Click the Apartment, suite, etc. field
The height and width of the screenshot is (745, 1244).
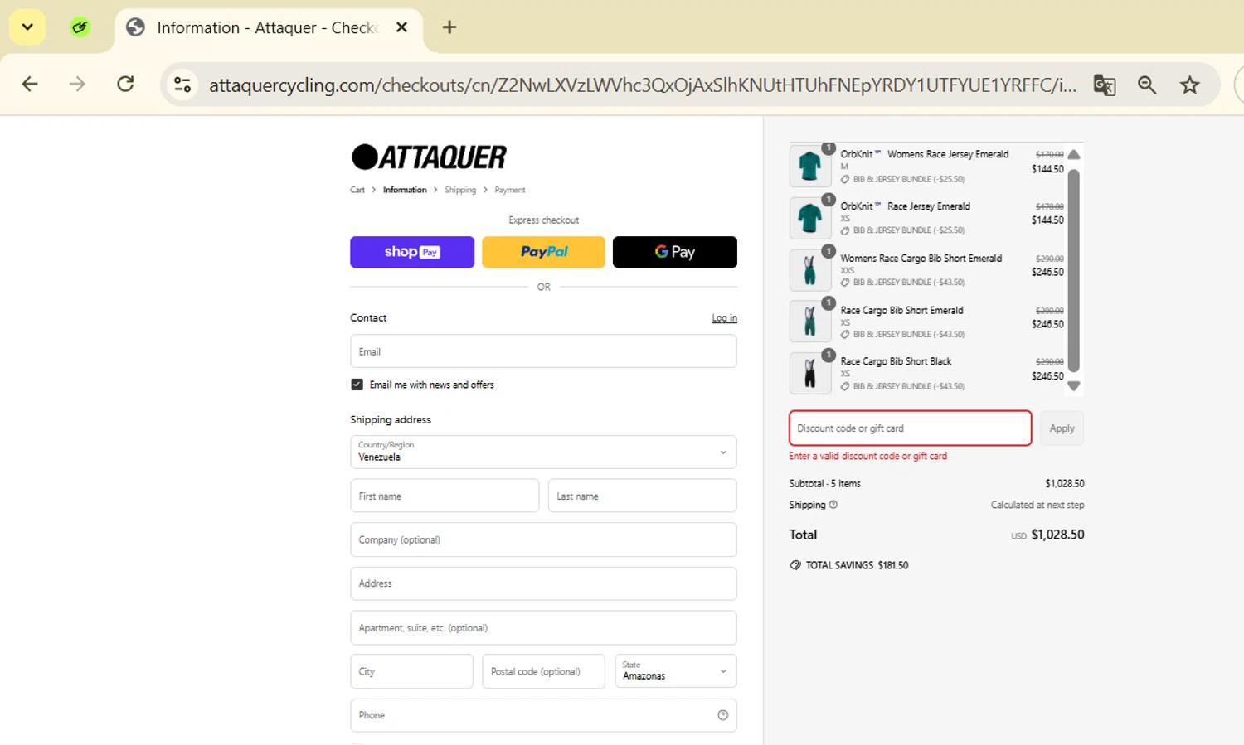click(543, 627)
